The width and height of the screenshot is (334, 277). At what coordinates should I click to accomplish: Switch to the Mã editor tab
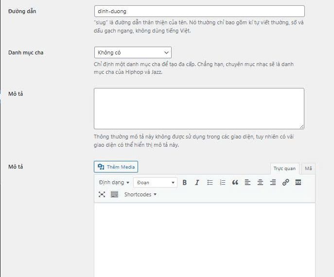[x=308, y=169]
